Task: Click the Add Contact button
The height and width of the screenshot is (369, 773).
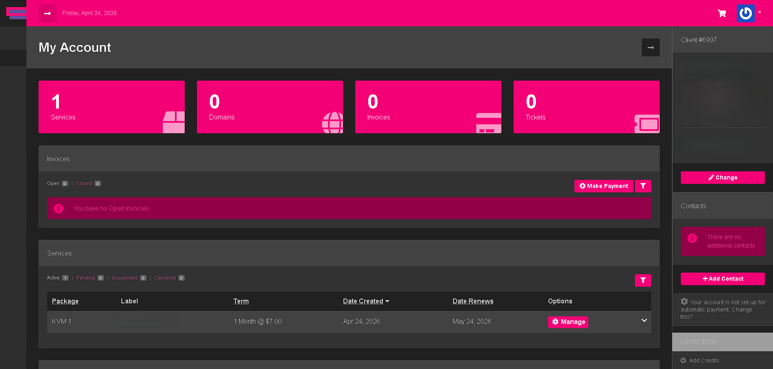Action: (x=723, y=279)
